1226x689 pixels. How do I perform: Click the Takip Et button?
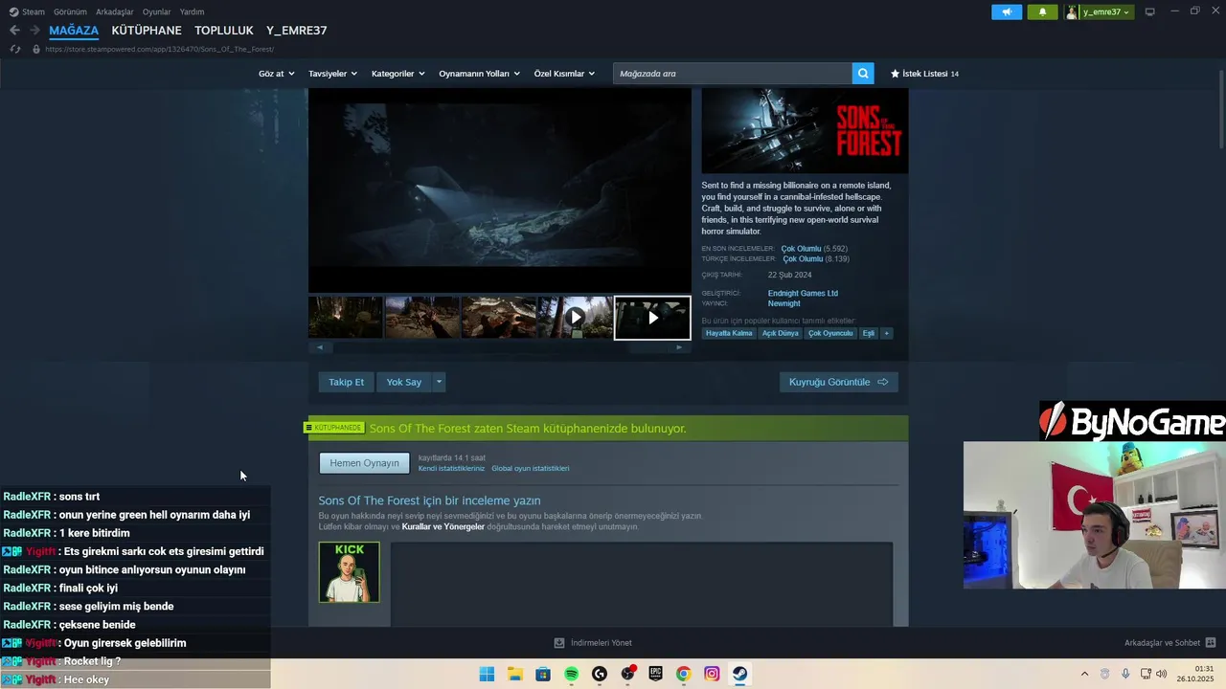point(346,382)
